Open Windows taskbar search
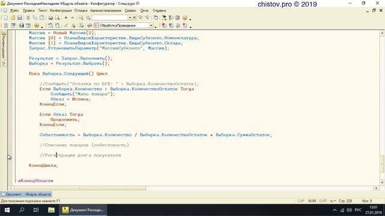 click(x=22, y=210)
